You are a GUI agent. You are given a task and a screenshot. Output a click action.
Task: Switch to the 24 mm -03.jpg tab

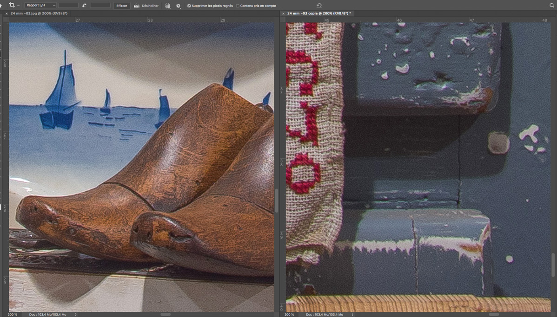click(39, 13)
